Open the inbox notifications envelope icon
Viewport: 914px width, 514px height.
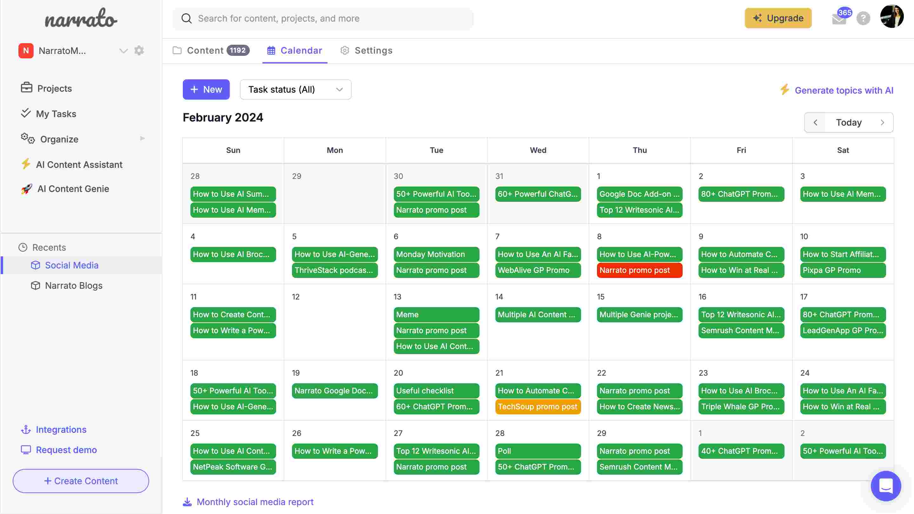839,19
